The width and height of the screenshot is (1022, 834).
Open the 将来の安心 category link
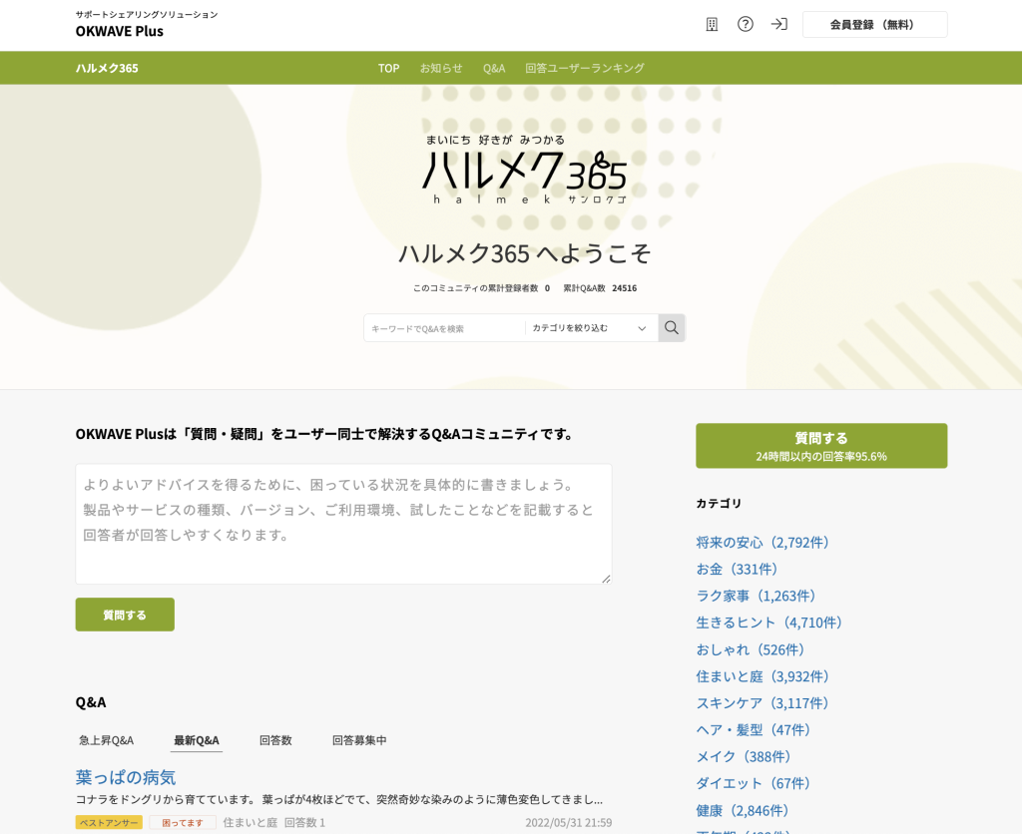click(x=765, y=542)
